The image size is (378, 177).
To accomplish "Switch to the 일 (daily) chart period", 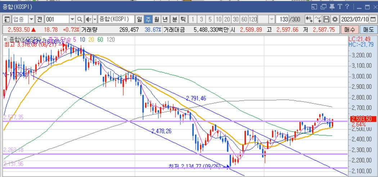I will (x=139, y=19).
